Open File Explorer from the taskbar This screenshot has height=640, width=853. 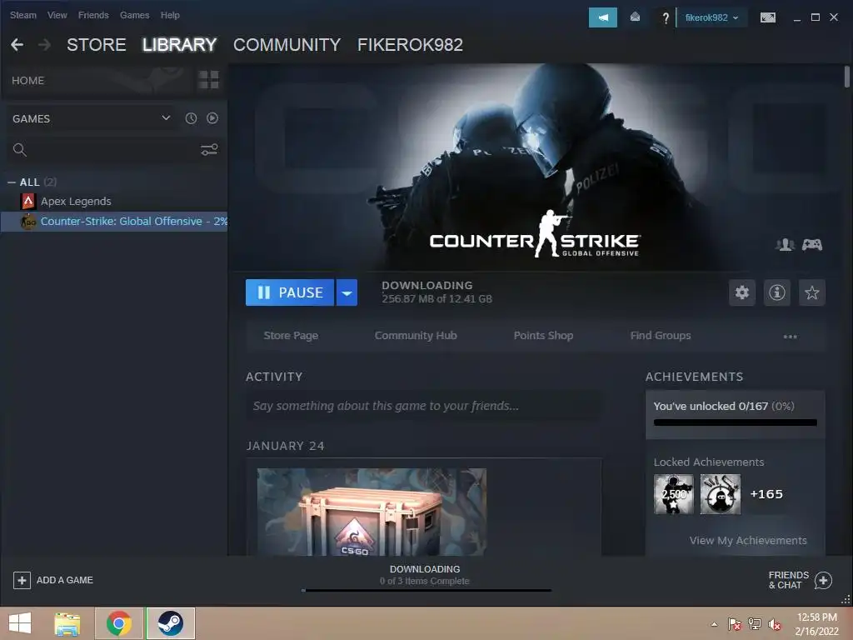(67, 623)
